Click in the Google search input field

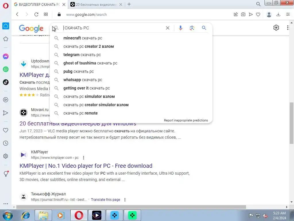[113, 28]
